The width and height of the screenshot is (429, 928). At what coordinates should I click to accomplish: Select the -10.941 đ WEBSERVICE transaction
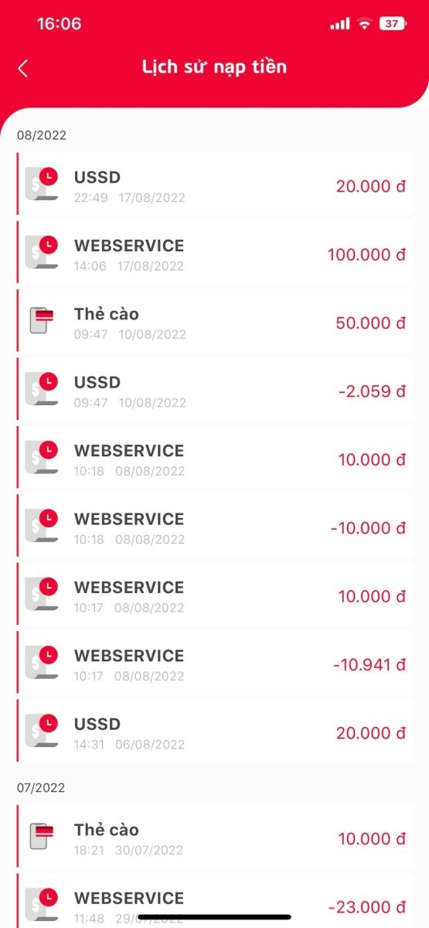click(x=215, y=664)
